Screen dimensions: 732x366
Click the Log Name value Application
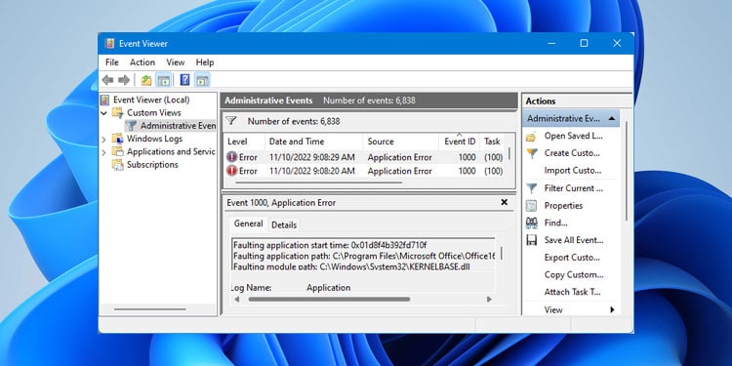coord(328,288)
